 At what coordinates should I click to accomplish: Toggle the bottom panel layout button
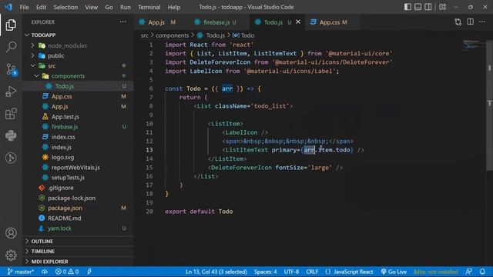pos(418,7)
